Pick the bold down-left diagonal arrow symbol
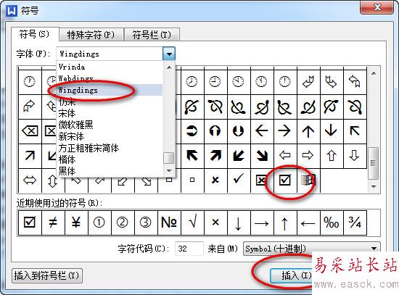Screen dimensions: 399x295 tap(238, 156)
